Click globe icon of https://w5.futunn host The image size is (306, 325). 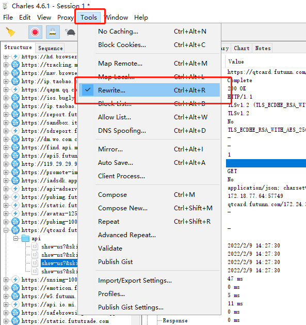[15, 296]
